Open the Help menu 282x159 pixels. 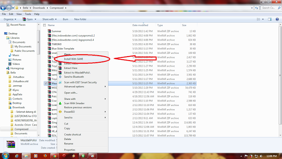pyautogui.click(x=37, y=14)
